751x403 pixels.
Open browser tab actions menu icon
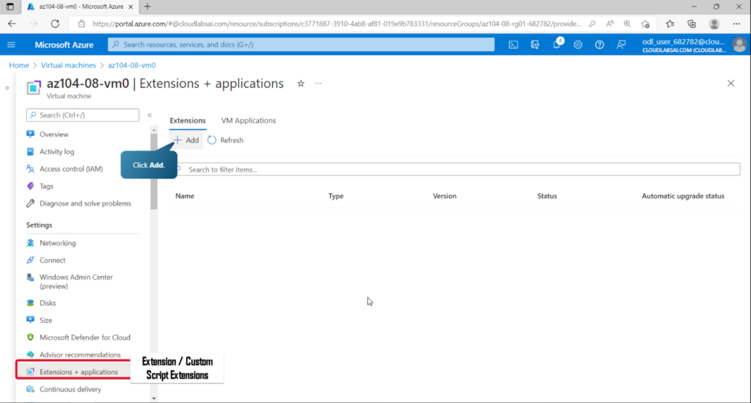pyautogui.click(x=10, y=7)
